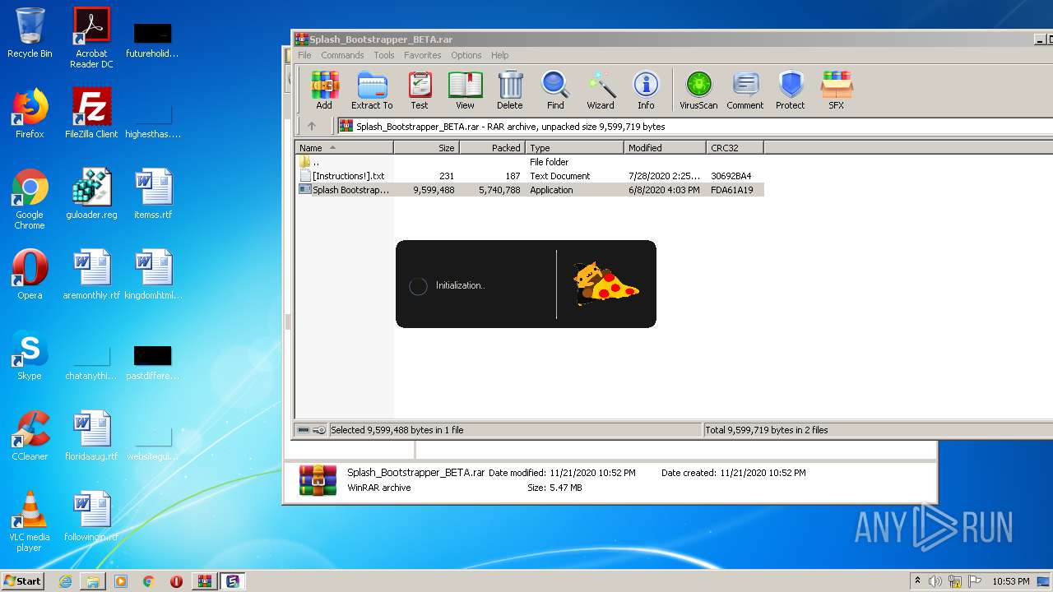The width and height of the screenshot is (1053, 592).
Task: Click the Protect shield icon
Action: 791,90
